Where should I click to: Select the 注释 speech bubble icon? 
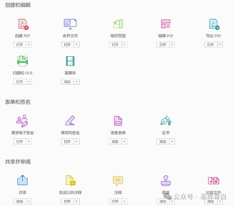(118, 181)
